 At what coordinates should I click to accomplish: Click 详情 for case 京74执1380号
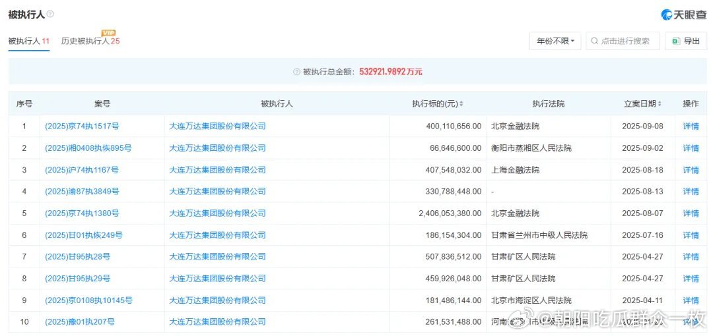point(691,213)
